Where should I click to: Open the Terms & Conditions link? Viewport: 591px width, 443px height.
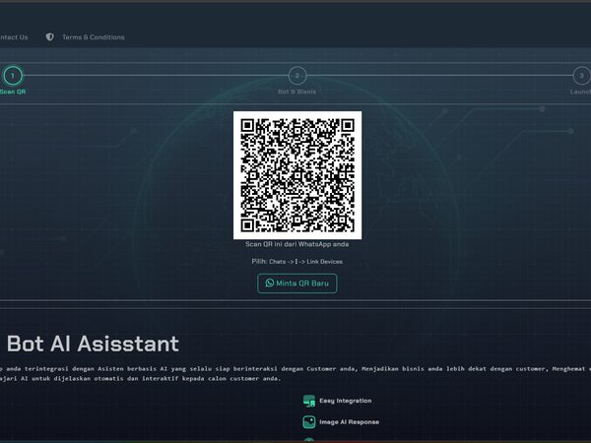click(x=94, y=37)
